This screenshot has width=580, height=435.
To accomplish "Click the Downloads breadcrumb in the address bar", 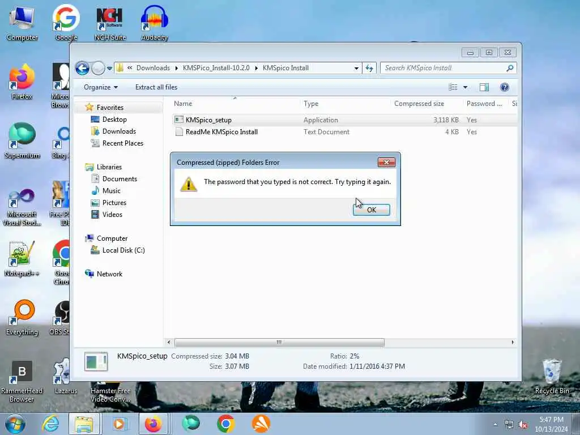I will pyautogui.click(x=153, y=68).
